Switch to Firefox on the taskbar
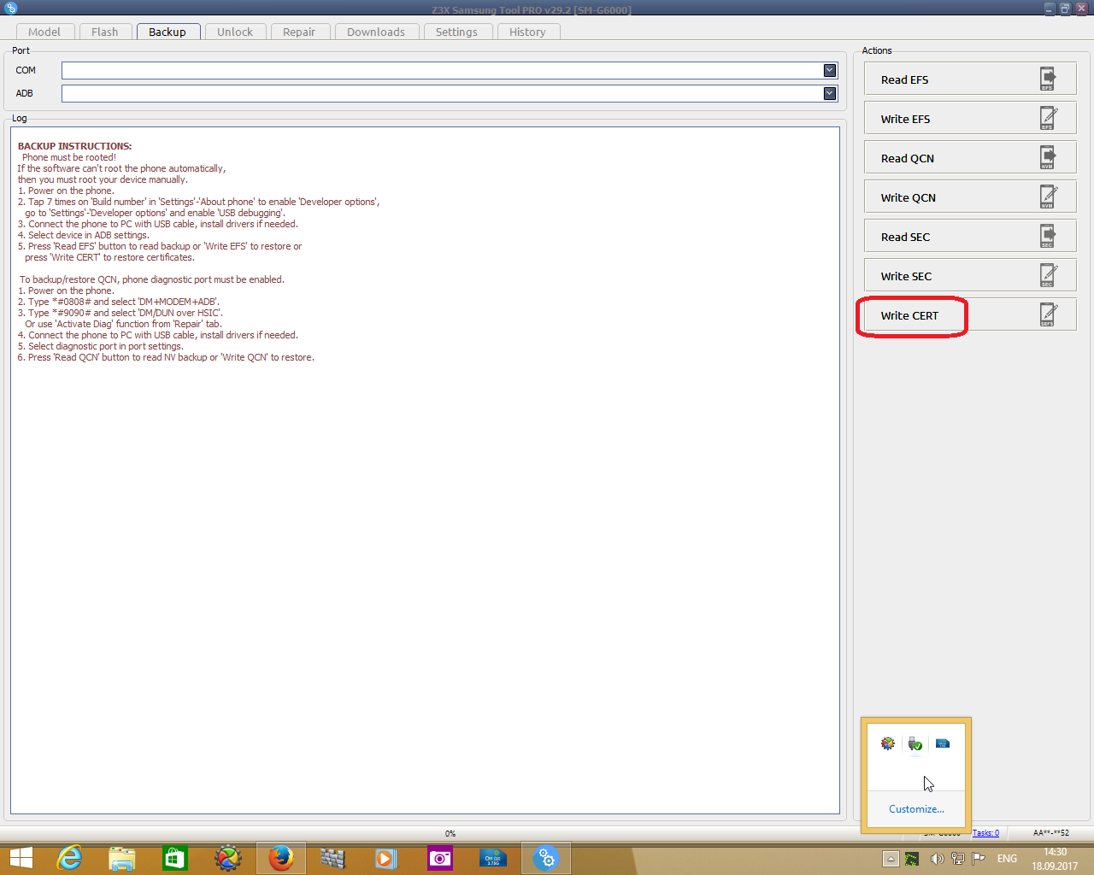Viewport: 1094px width, 875px height. (281, 858)
